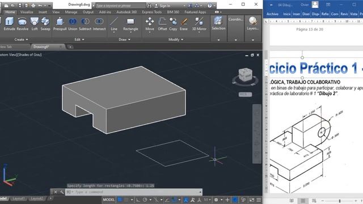Click the Subtract solid tool
Image resolution: width=363 pixels, height=204 pixels.
tap(85, 24)
